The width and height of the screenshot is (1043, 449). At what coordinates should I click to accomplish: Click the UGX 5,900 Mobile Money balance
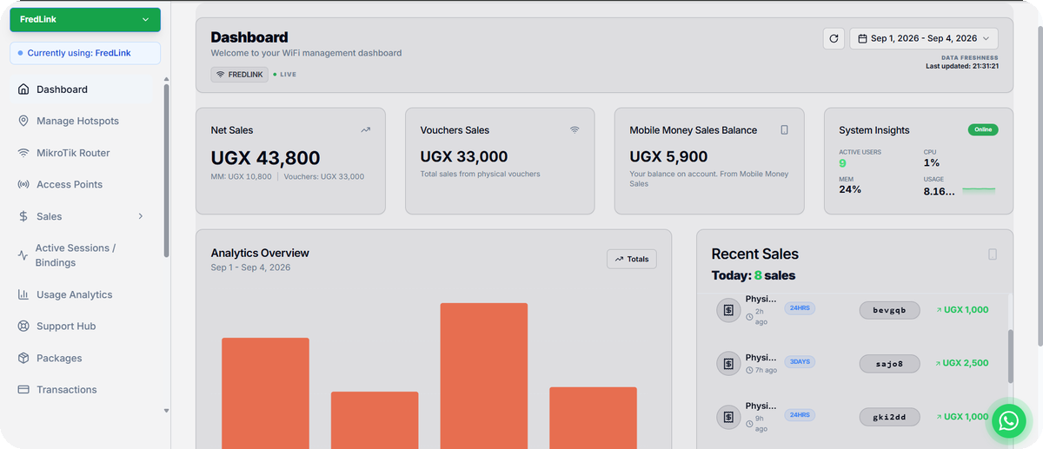point(668,157)
